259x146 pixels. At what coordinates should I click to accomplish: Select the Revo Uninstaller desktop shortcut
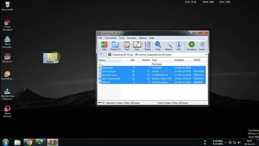(7, 42)
